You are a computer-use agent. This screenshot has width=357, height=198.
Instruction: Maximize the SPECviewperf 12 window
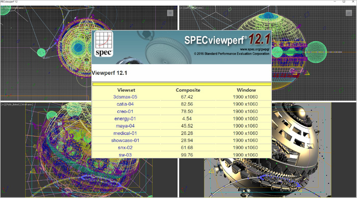click(x=344, y=2)
